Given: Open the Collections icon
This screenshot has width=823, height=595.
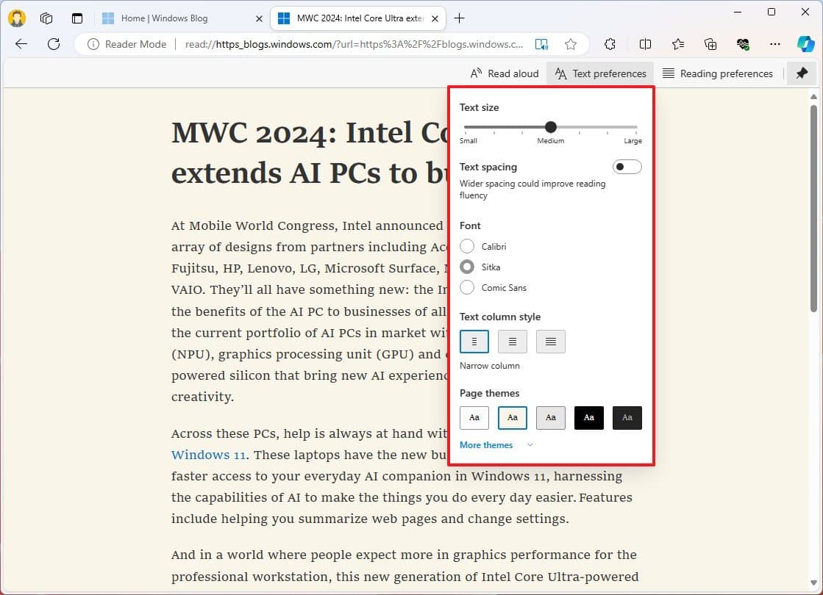Looking at the screenshot, I should click(x=710, y=44).
